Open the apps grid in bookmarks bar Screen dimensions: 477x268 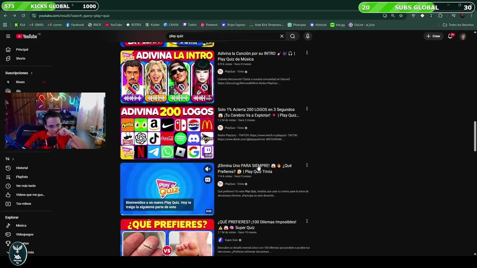5,25
